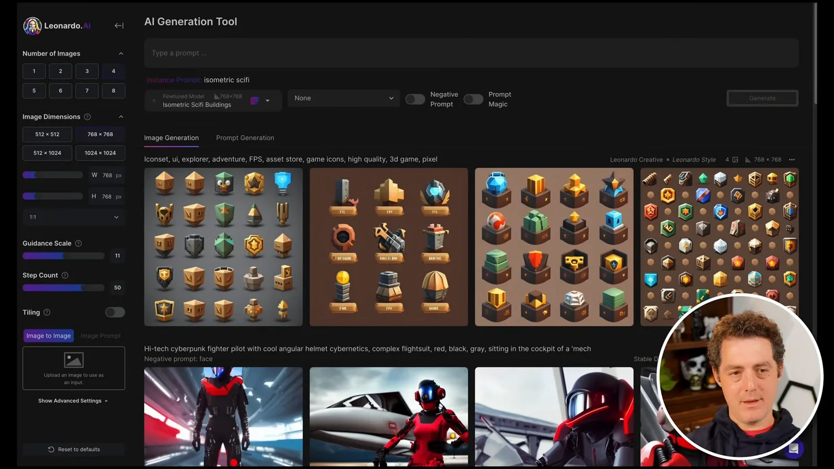The image size is (834, 469).
Task: Select the 512 × 512 dimension option
Action: 47,134
